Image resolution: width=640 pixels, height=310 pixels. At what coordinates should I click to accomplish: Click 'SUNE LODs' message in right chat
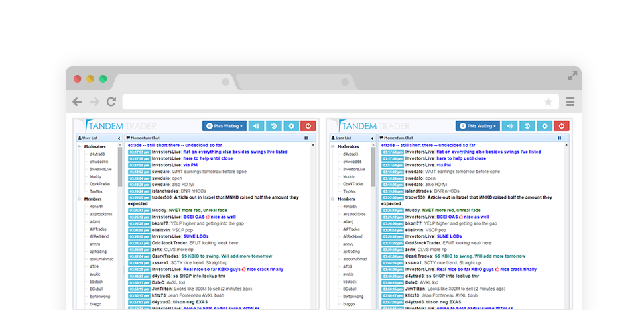tap(448, 236)
